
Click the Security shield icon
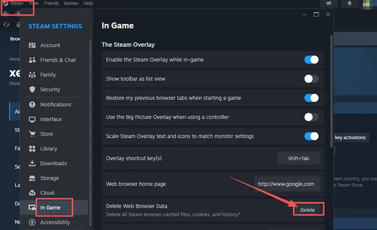click(x=32, y=89)
